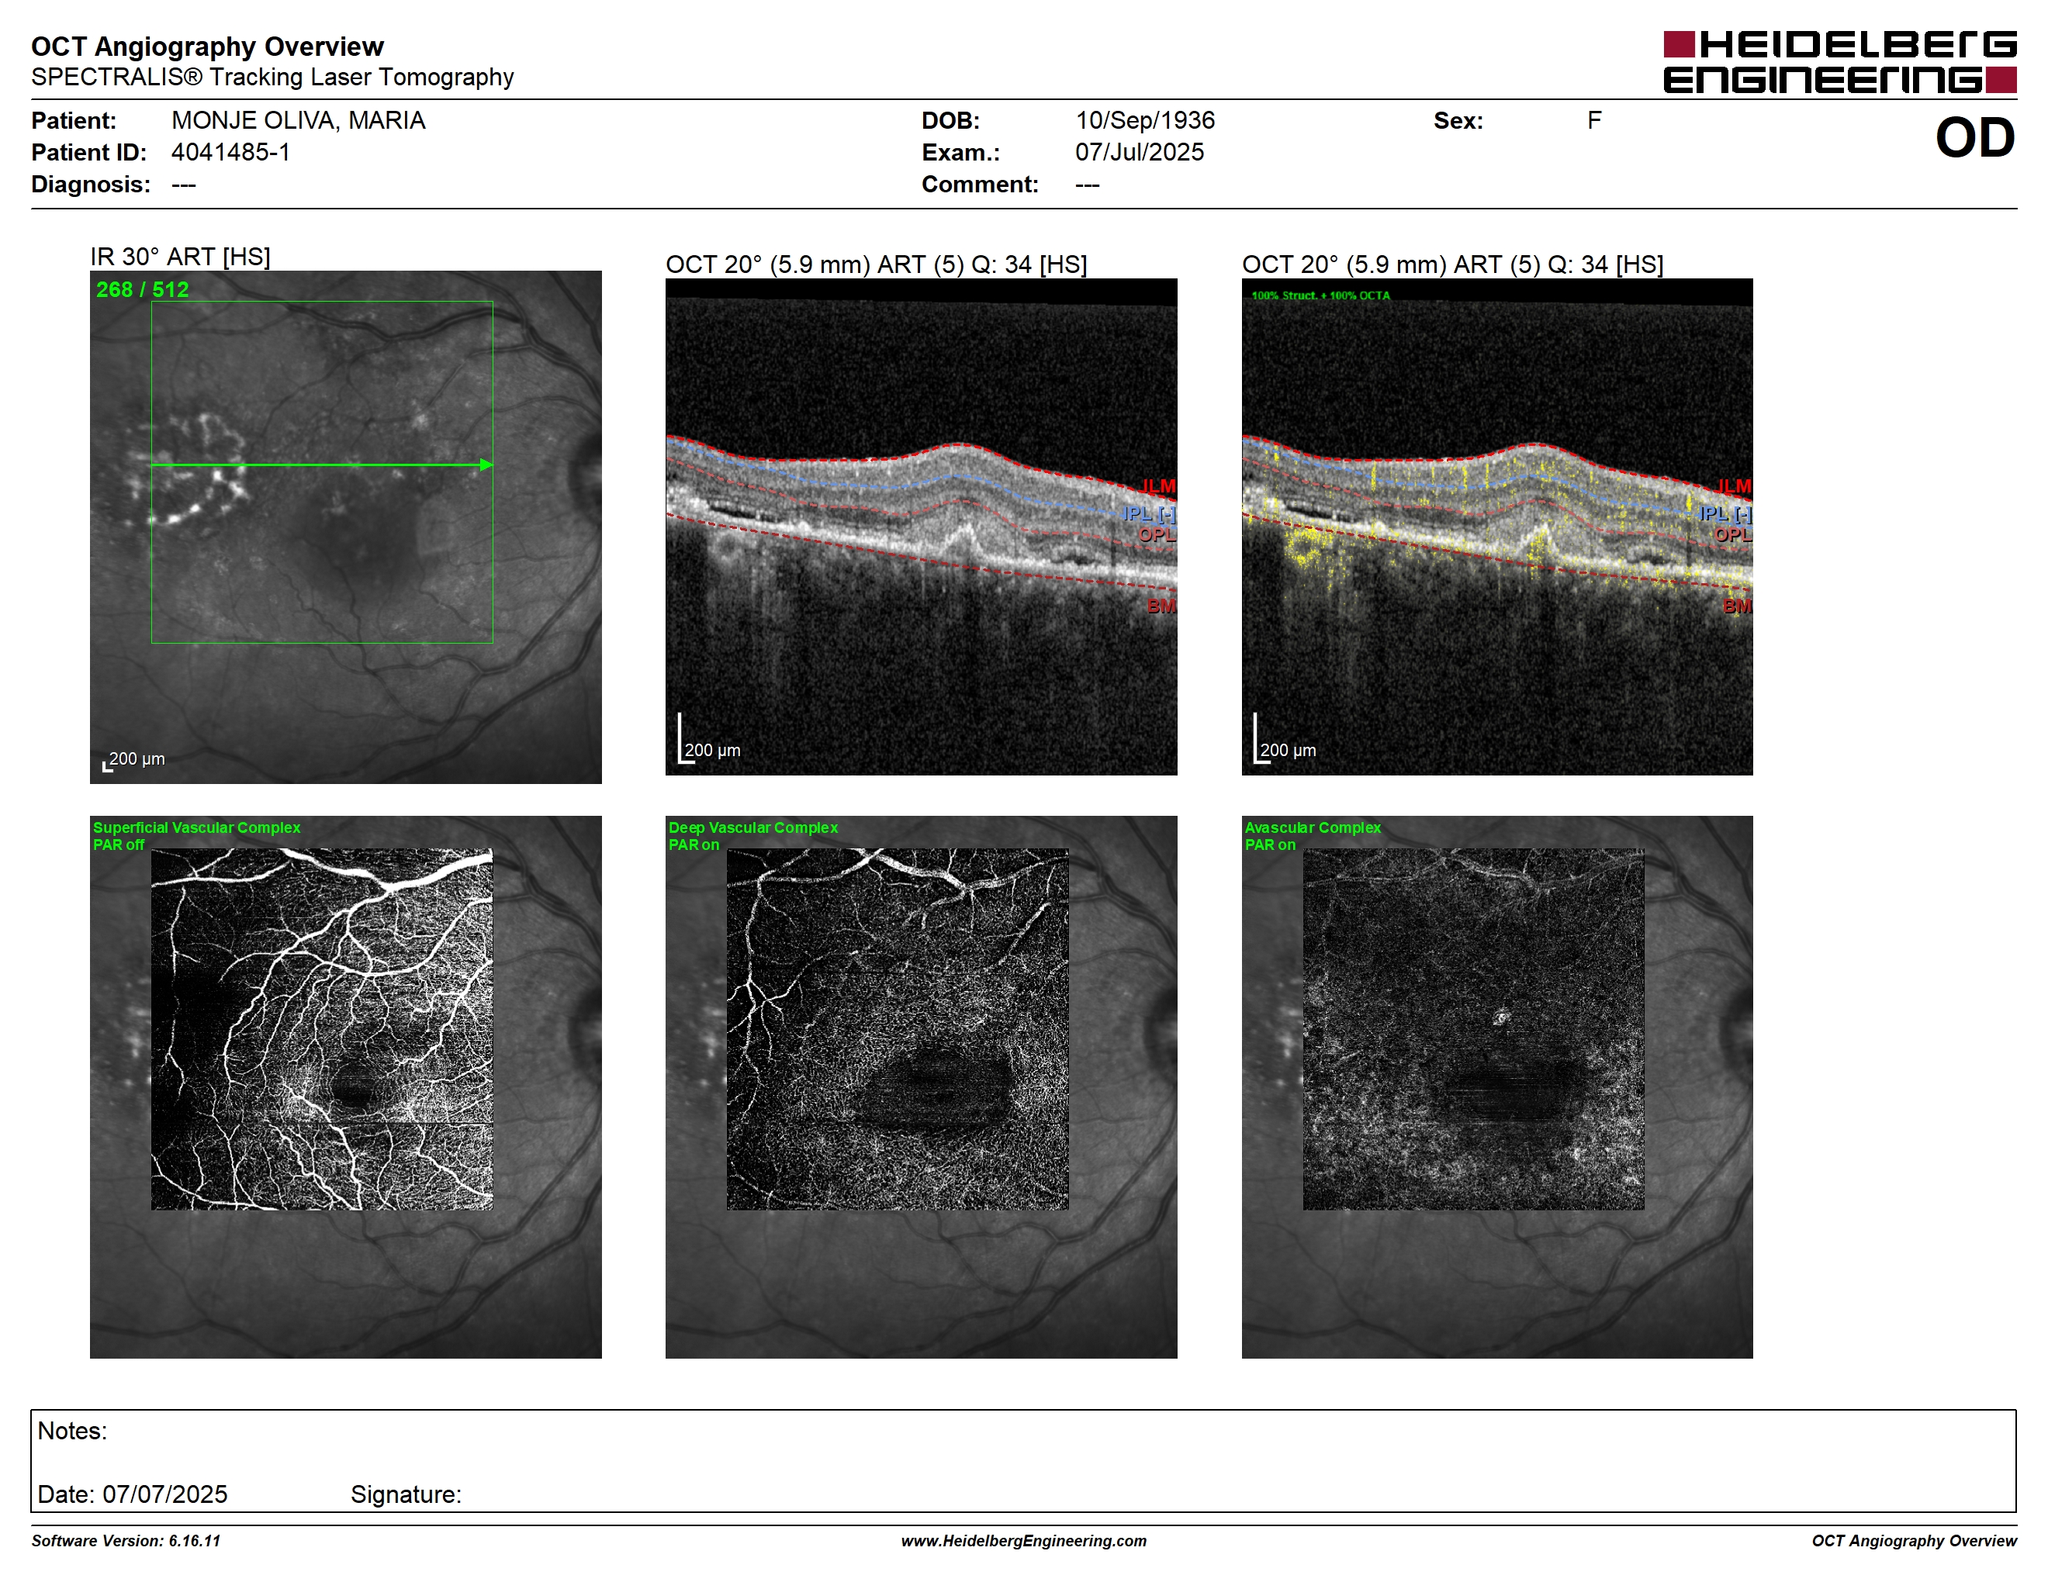Click the ILM label on OCTA B-scan

[1734, 485]
